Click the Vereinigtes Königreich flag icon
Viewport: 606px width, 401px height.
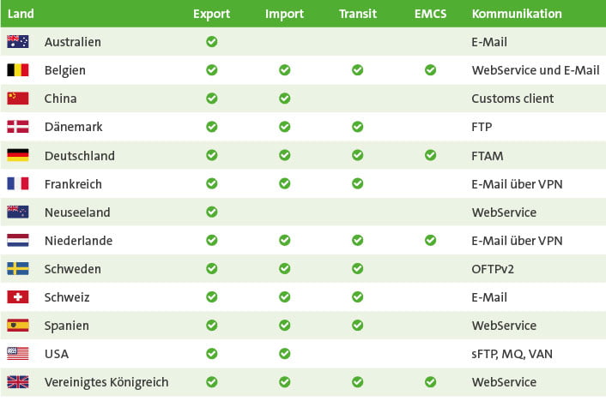point(18,382)
